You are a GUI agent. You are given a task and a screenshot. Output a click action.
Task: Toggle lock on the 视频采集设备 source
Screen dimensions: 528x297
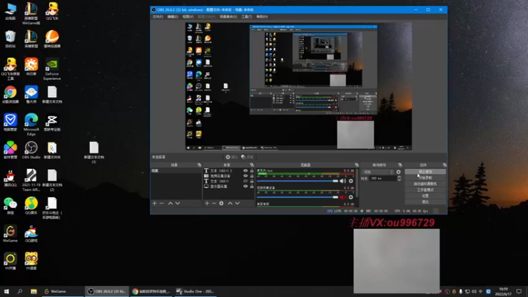pyautogui.click(x=251, y=176)
